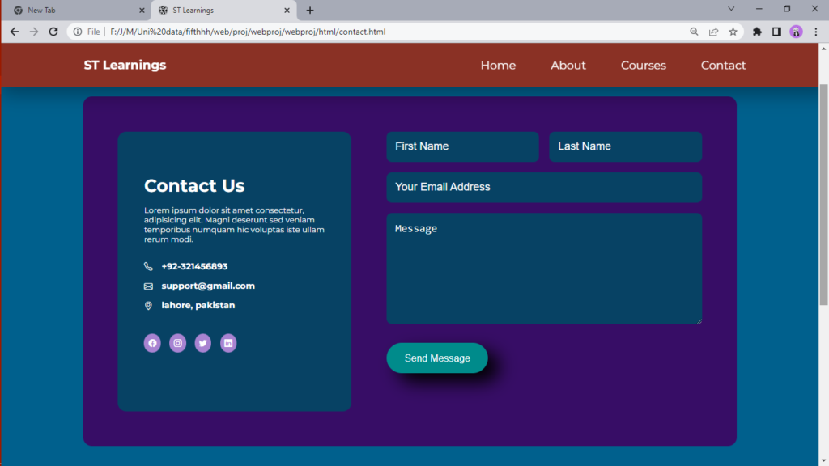Click the envelope icon beside support@gmail.com
829x466 pixels.
pos(149,286)
